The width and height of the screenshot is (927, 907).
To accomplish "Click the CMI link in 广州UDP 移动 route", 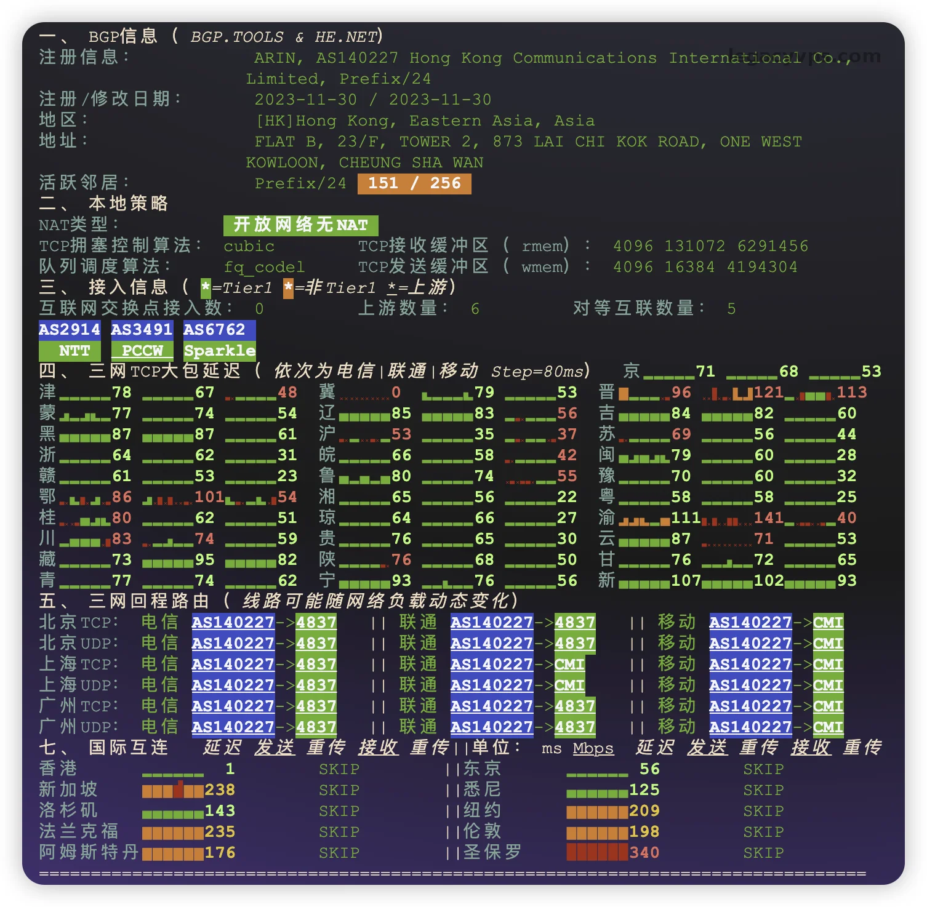I will [x=828, y=727].
